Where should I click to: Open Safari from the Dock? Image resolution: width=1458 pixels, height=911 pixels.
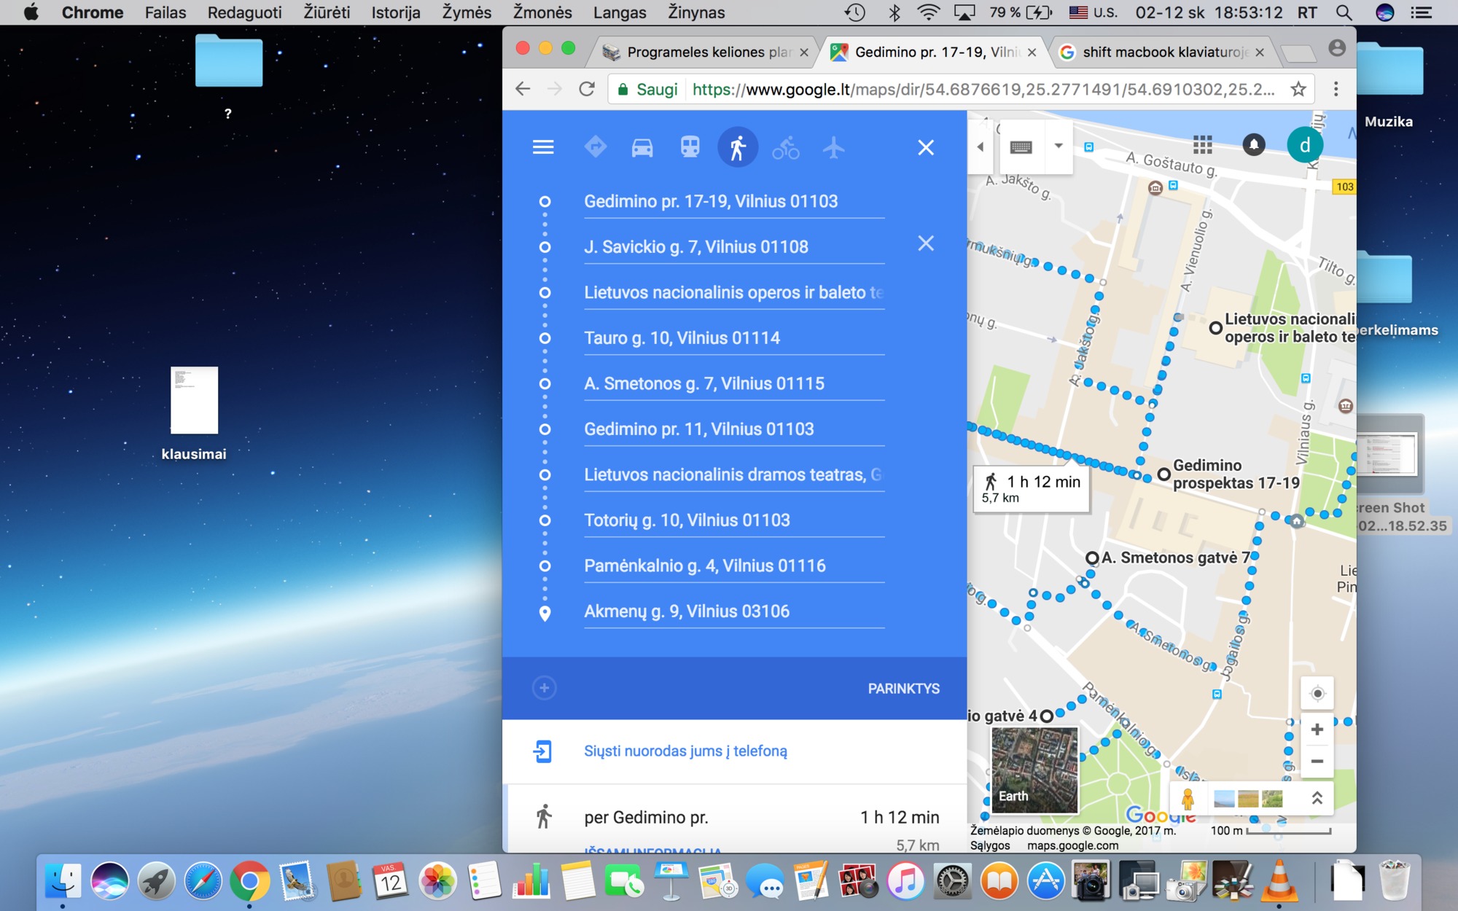(203, 880)
